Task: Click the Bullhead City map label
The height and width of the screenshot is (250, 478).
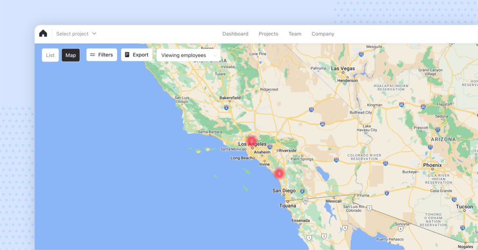Action: [x=361, y=112]
